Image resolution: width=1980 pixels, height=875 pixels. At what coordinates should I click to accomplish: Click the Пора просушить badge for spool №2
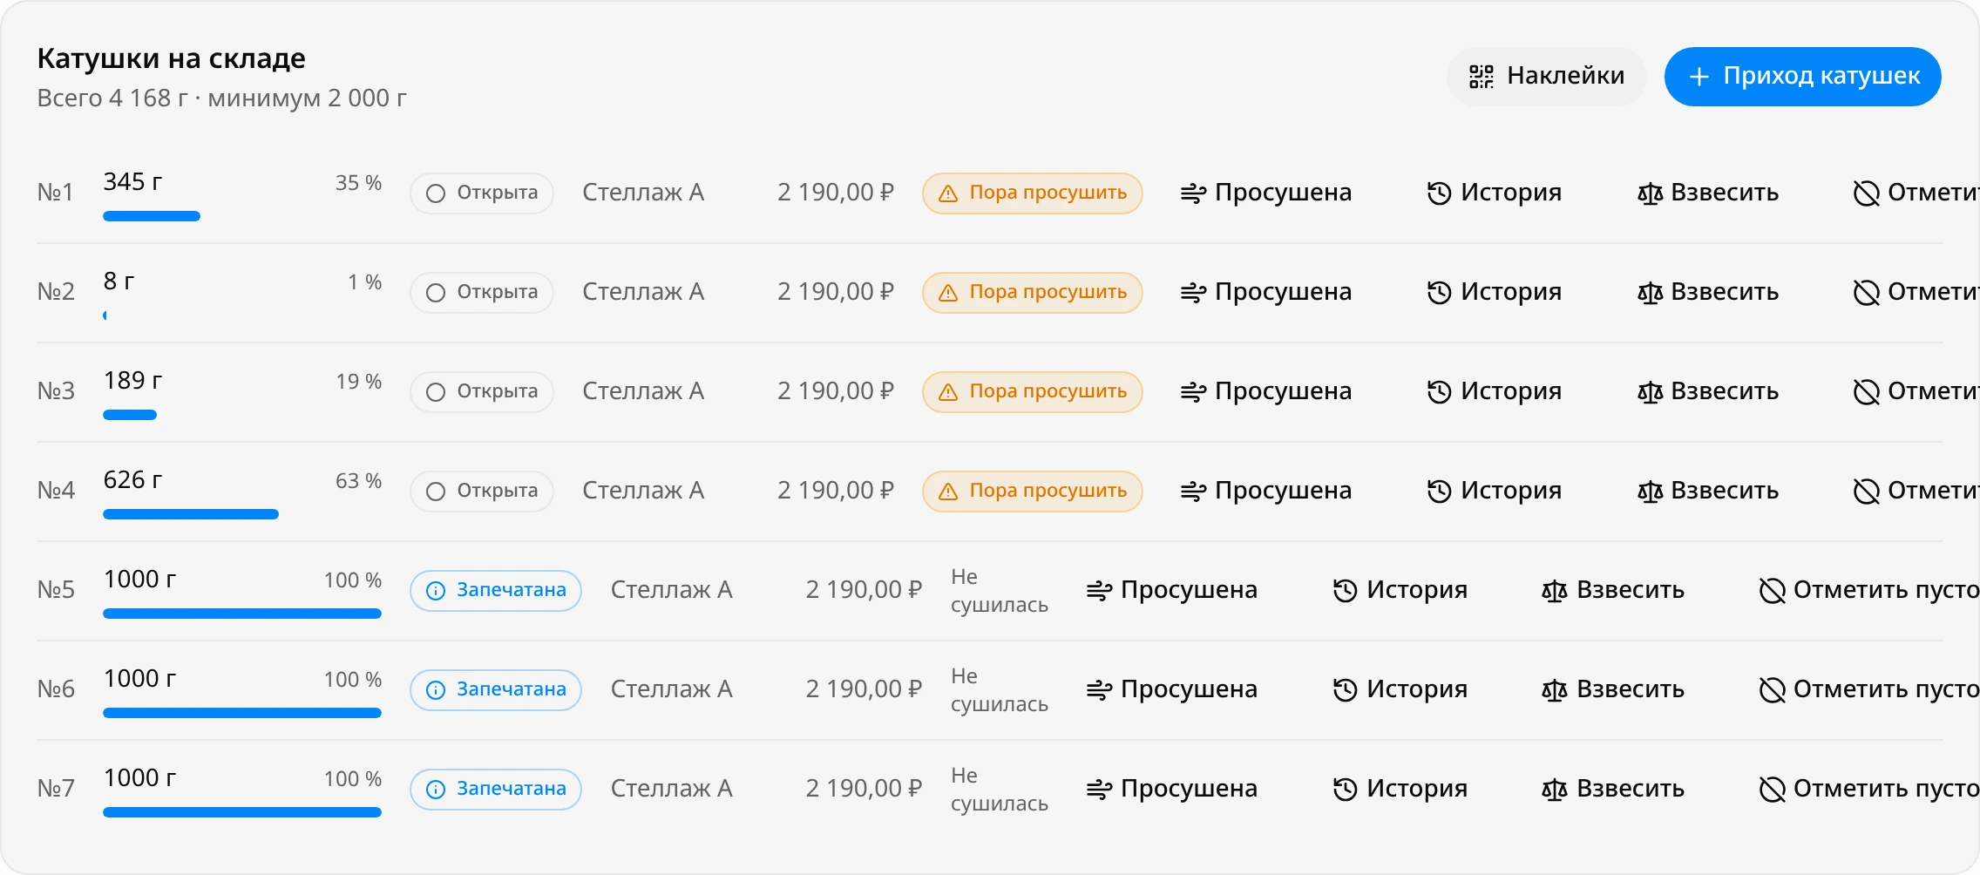[1033, 293]
